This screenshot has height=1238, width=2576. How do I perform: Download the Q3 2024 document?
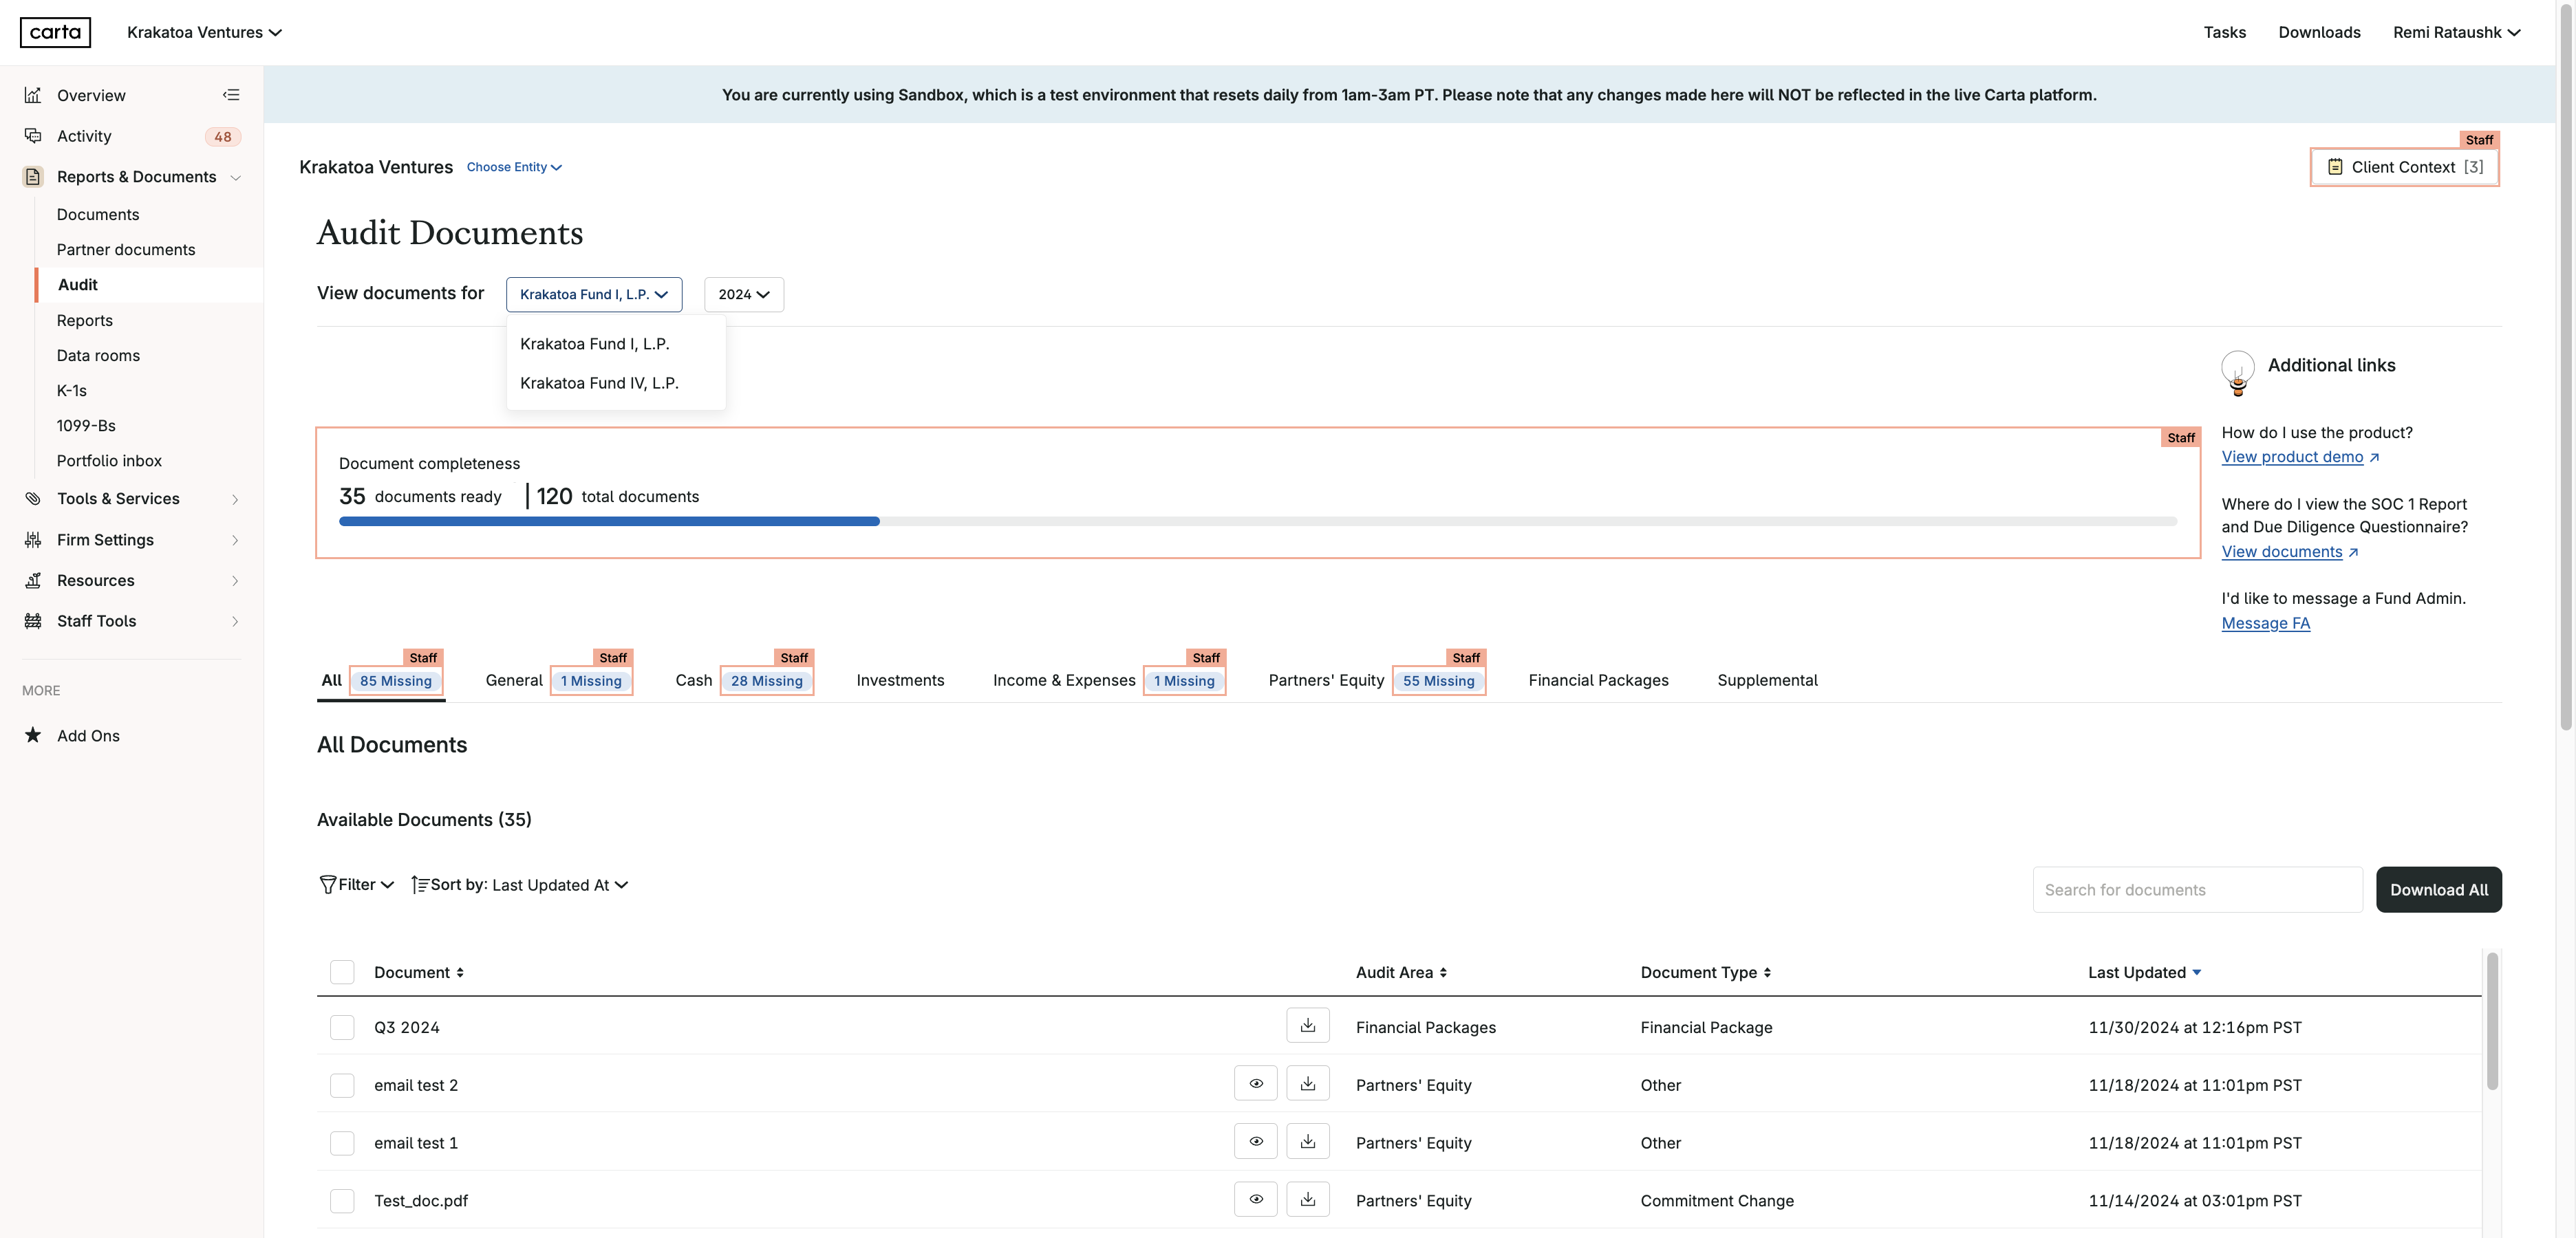pyautogui.click(x=1308, y=1026)
